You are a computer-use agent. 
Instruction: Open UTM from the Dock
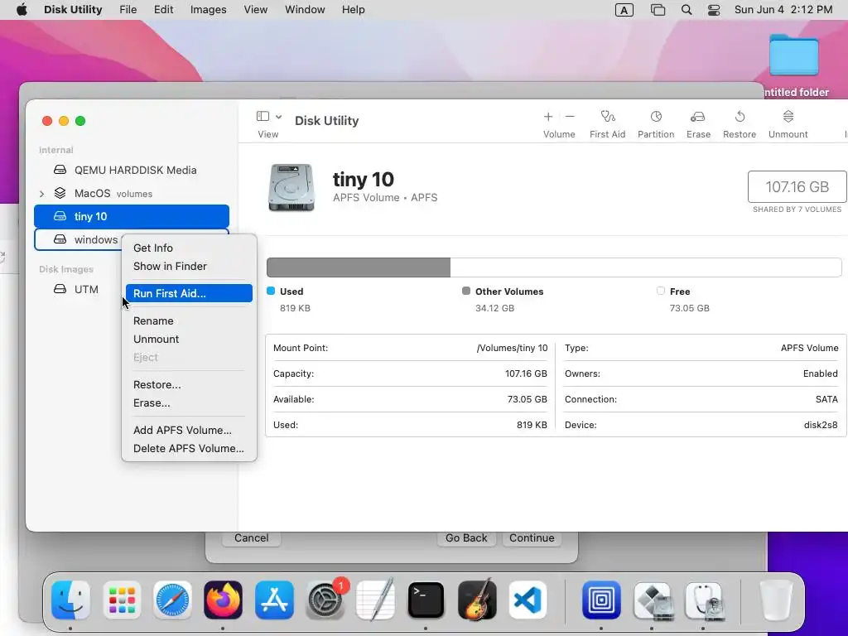click(x=601, y=600)
